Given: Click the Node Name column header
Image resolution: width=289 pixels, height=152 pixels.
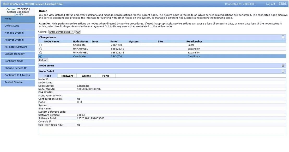Looking at the screenshot, I should click(x=51, y=41).
